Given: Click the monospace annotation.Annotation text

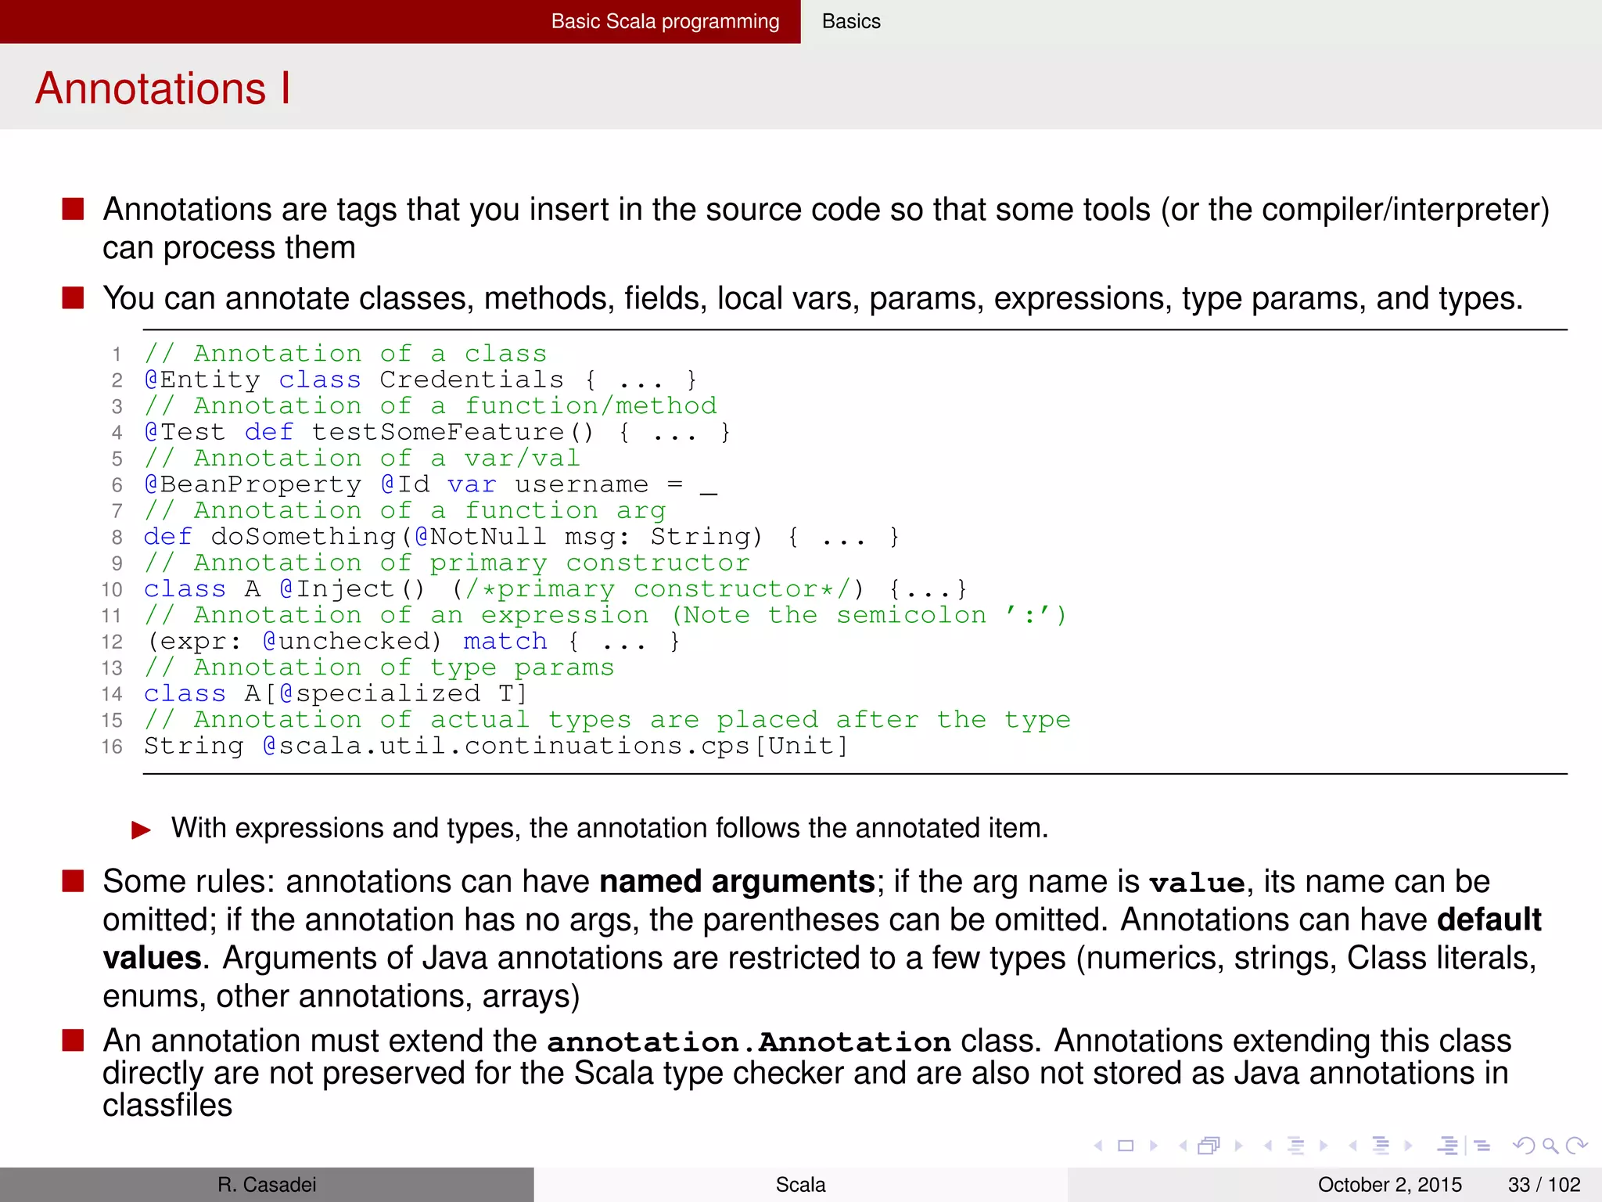Looking at the screenshot, I should pos(749,1042).
